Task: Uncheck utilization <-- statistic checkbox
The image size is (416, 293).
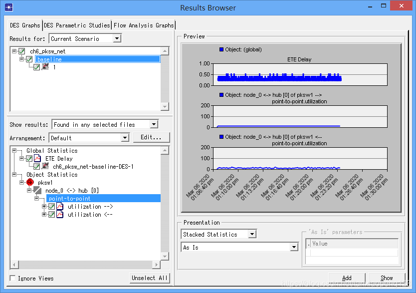Action: point(52,215)
